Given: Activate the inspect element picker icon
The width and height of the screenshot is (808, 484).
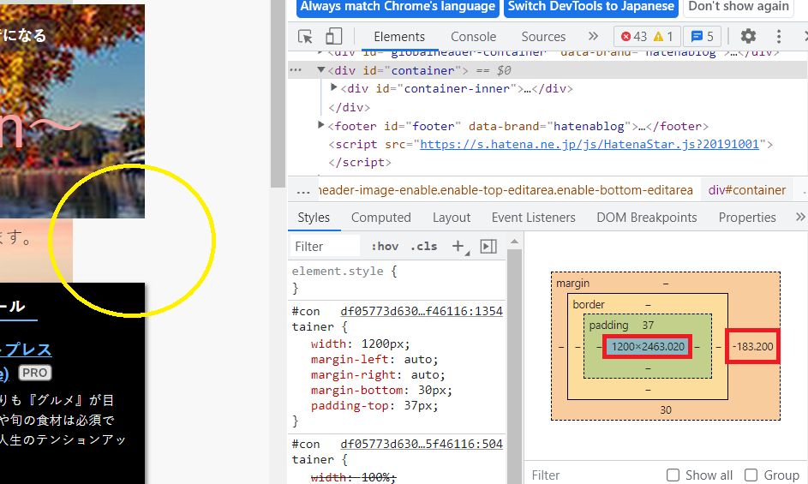Looking at the screenshot, I should click(x=305, y=37).
